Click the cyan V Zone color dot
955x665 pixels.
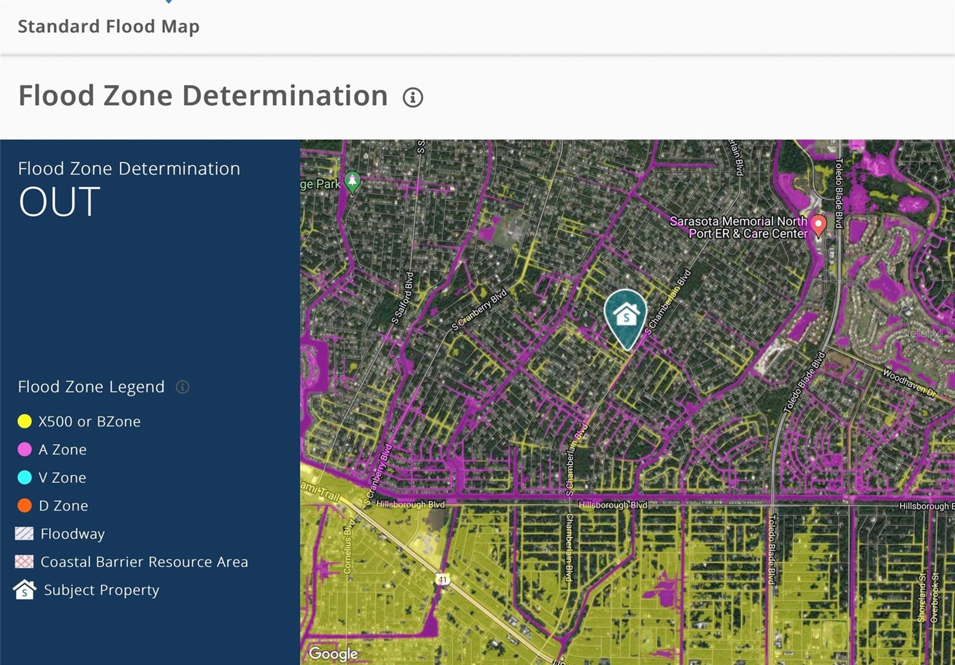click(x=24, y=478)
